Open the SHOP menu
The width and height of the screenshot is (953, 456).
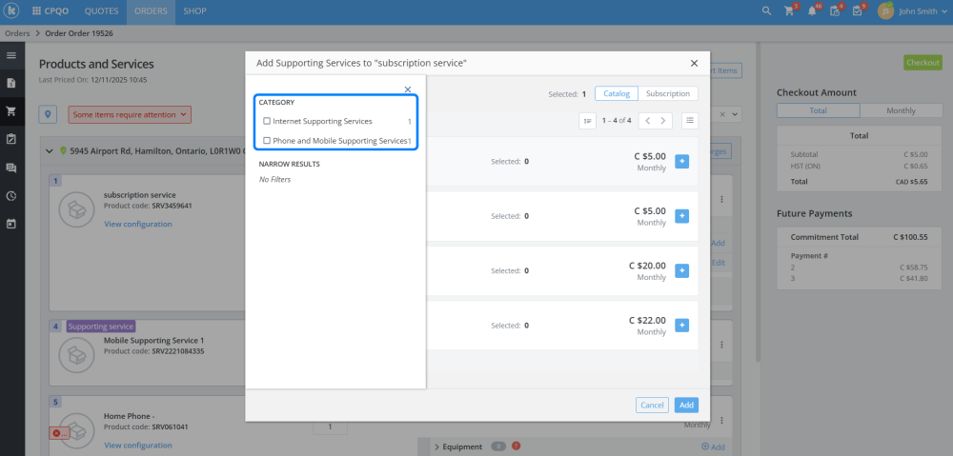pos(195,10)
